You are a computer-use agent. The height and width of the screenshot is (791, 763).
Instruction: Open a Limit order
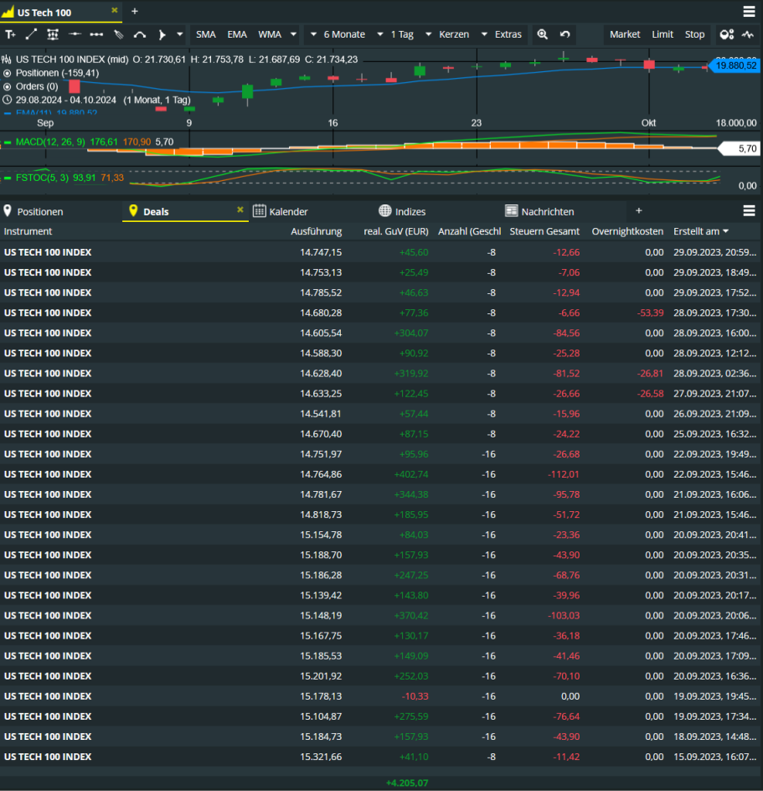point(662,34)
